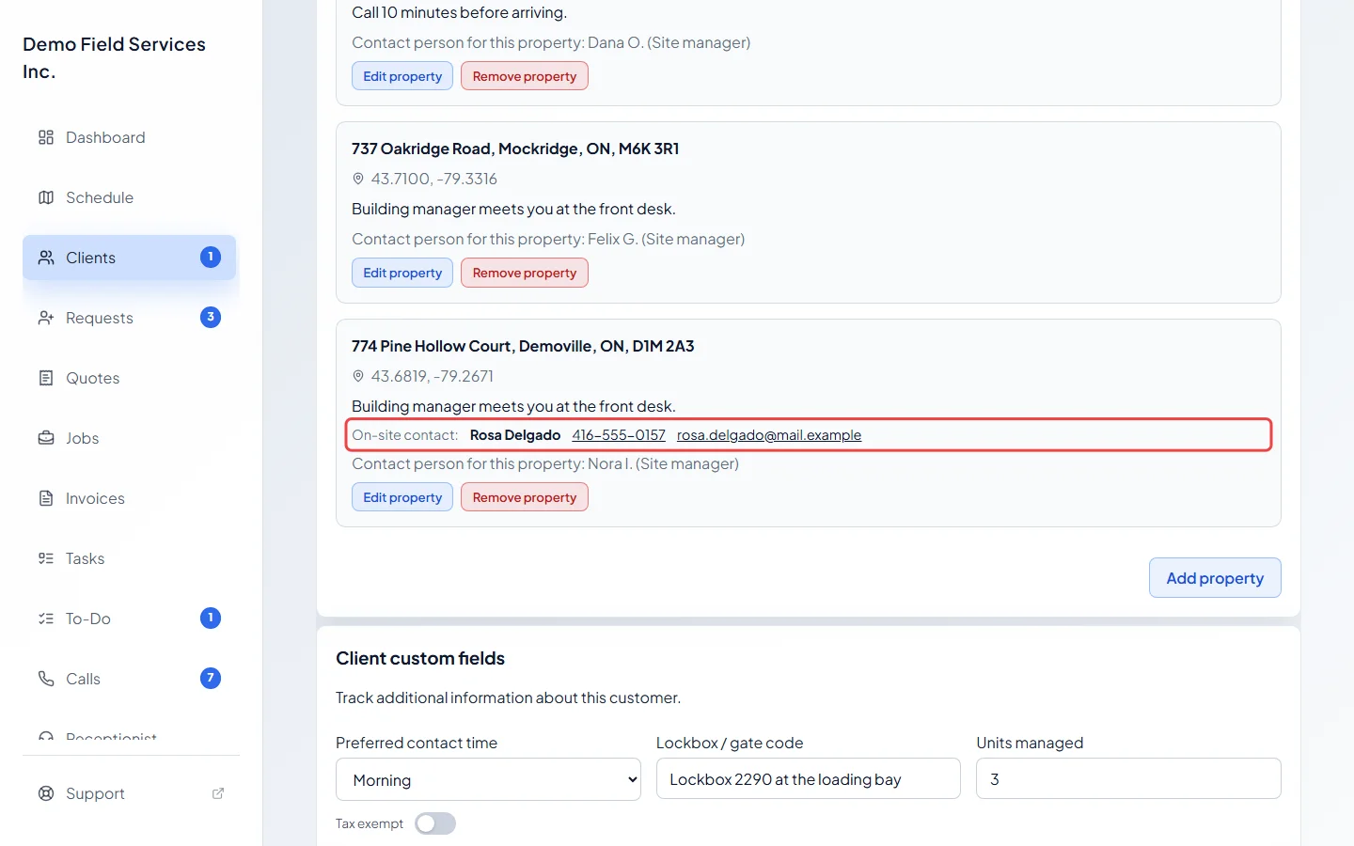The height and width of the screenshot is (846, 1354).
Task: Click the 774 Pine Hollow Court address heading
Action: tap(523, 346)
